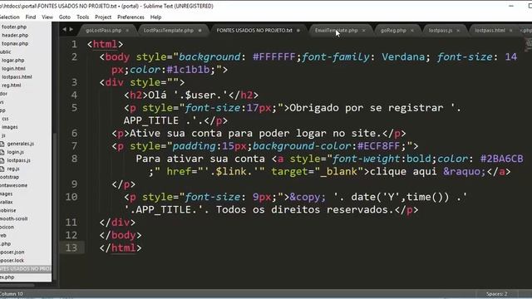Click the #2BA6CB color value in code

502,159
